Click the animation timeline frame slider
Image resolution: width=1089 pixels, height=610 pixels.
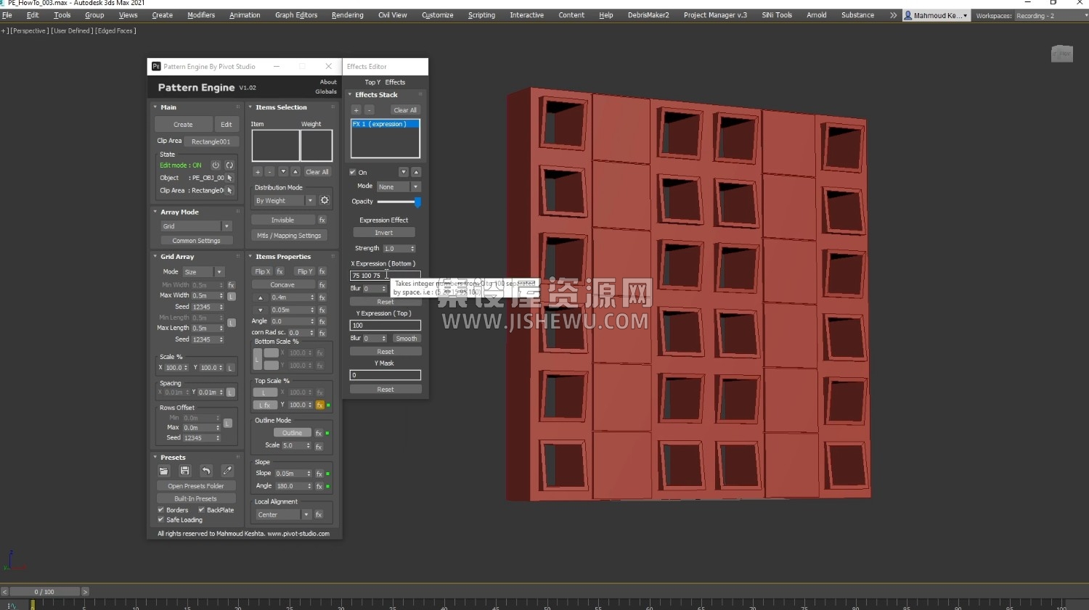point(44,592)
